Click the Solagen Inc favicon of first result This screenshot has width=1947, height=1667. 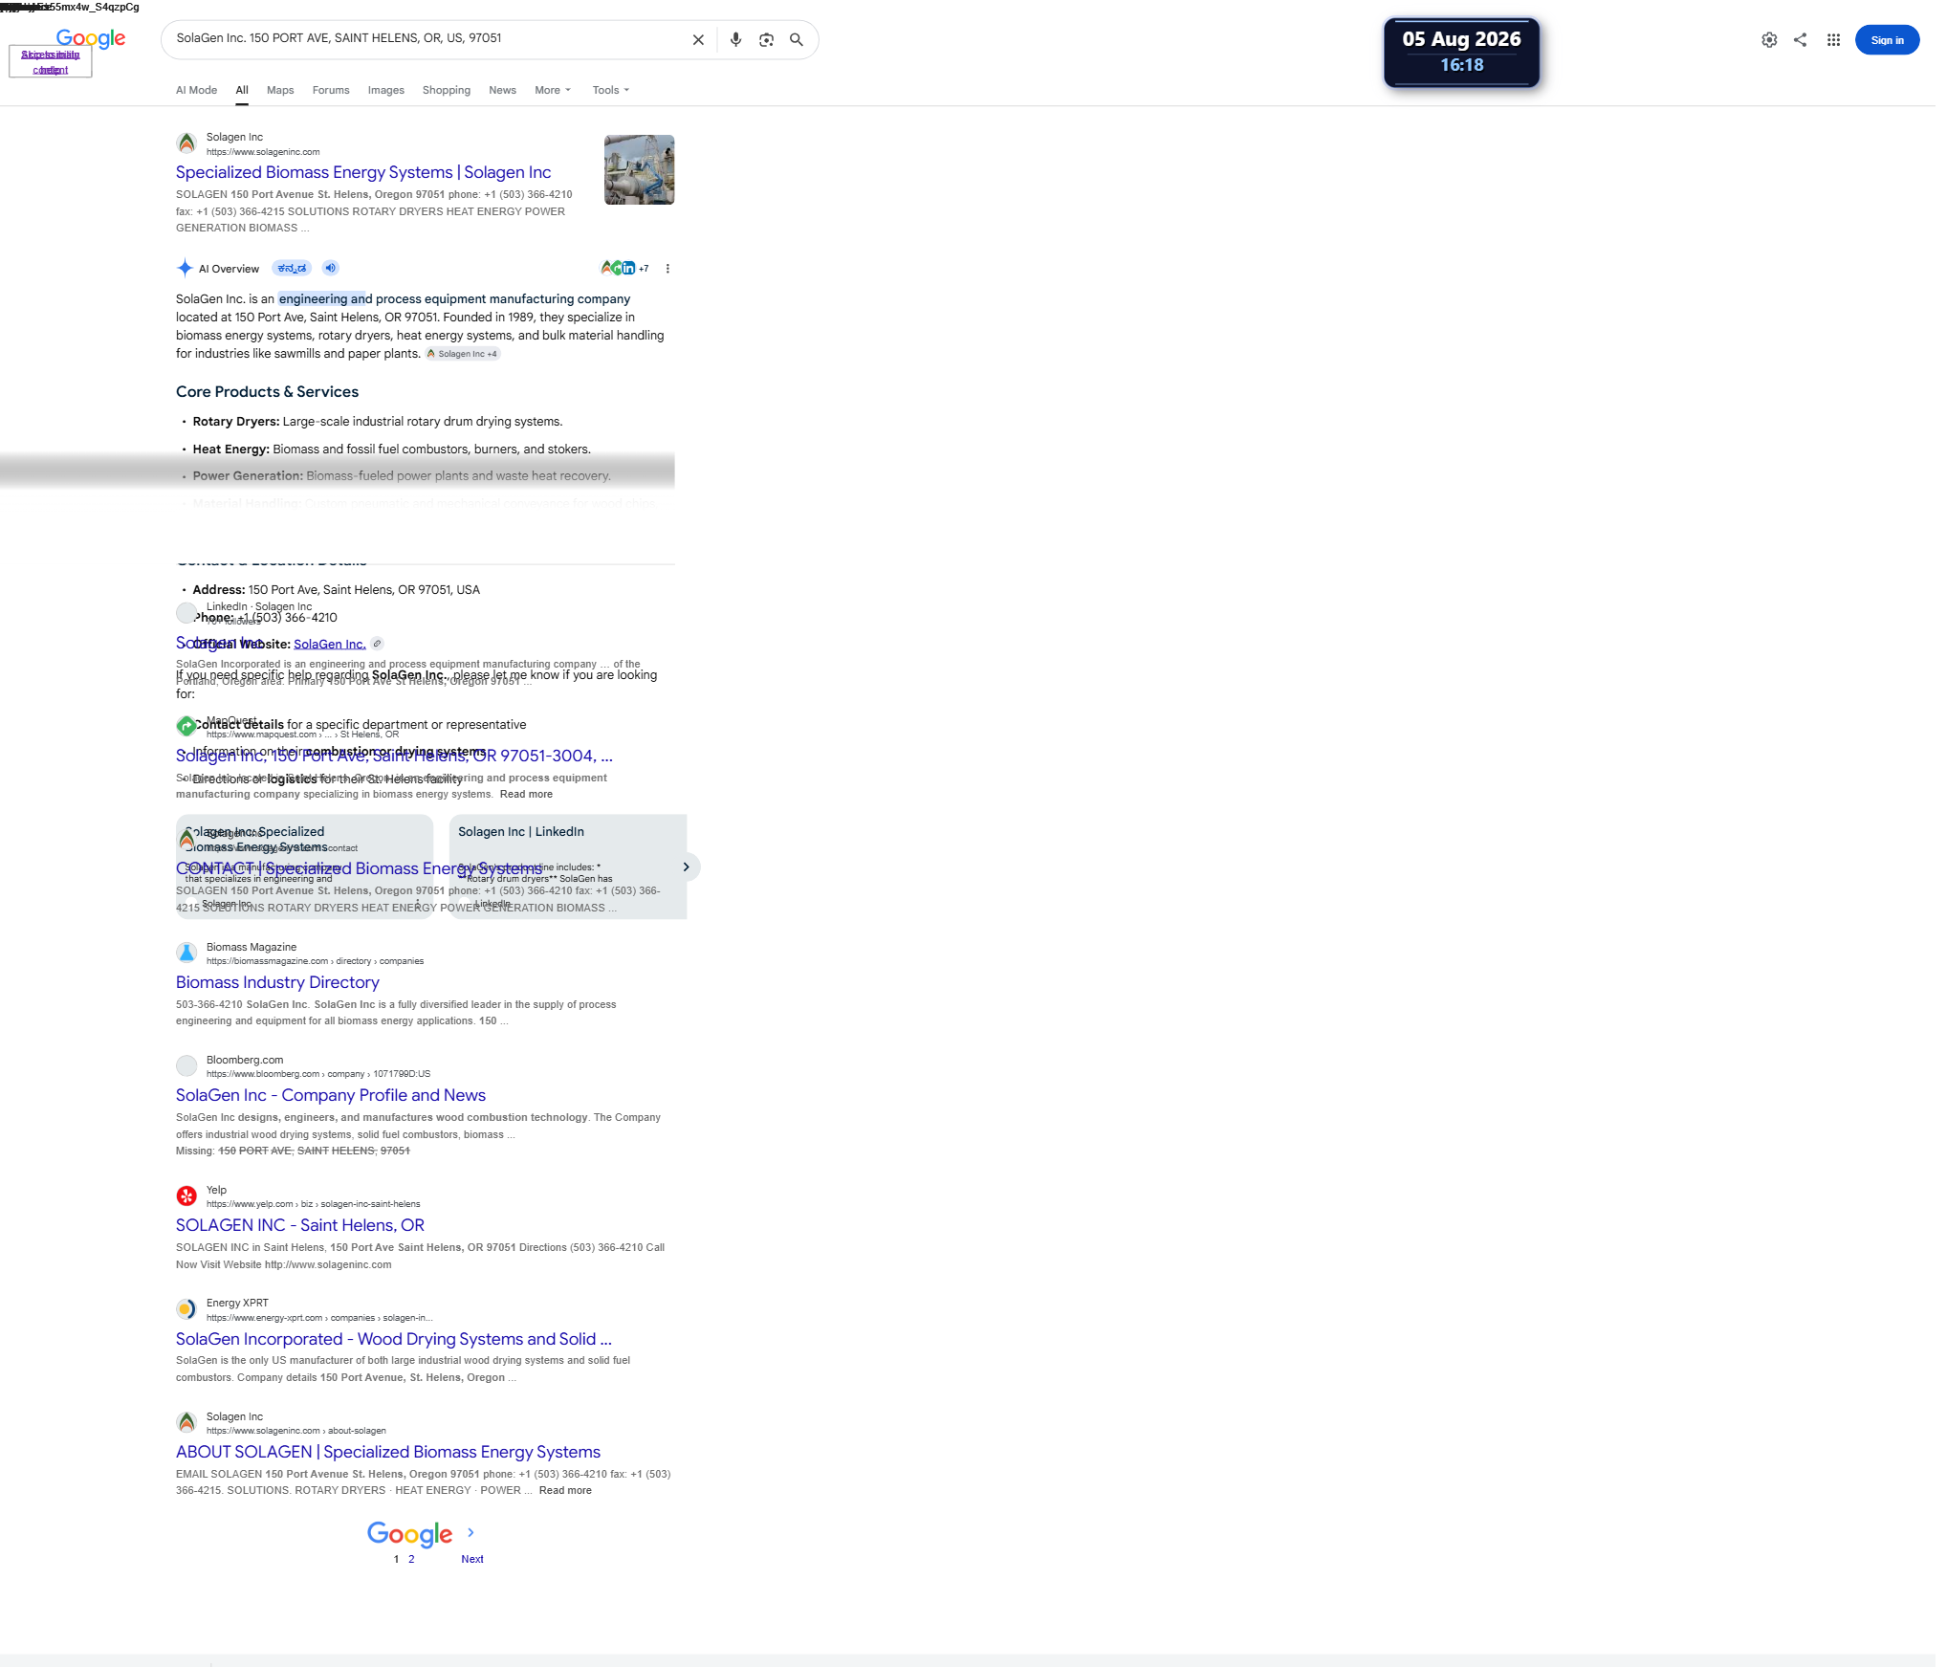coord(186,143)
